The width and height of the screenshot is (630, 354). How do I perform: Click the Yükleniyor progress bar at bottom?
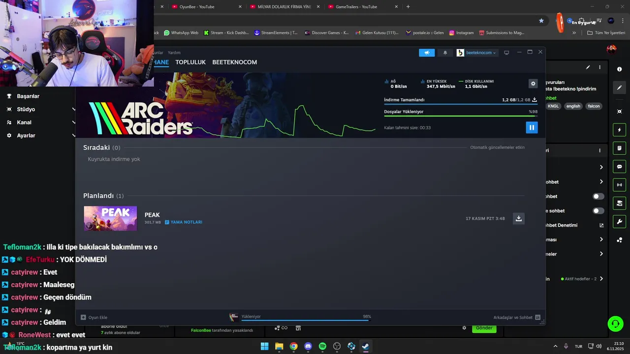tap(306, 320)
